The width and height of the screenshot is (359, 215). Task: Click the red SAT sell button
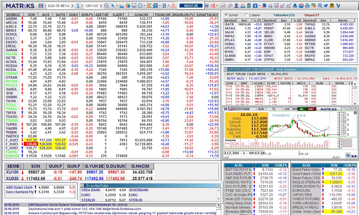[x=311, y=109]
